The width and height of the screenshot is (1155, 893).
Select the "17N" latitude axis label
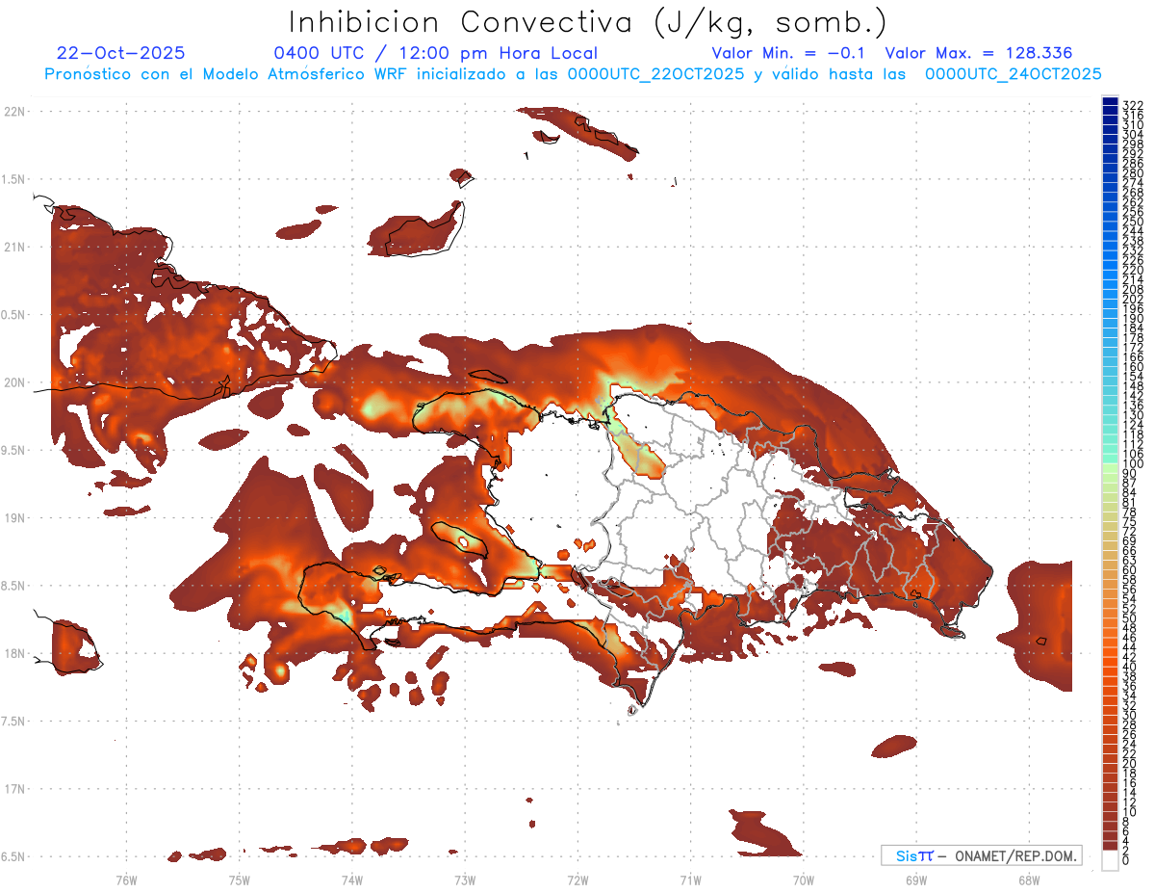click(x=14, y=789)
